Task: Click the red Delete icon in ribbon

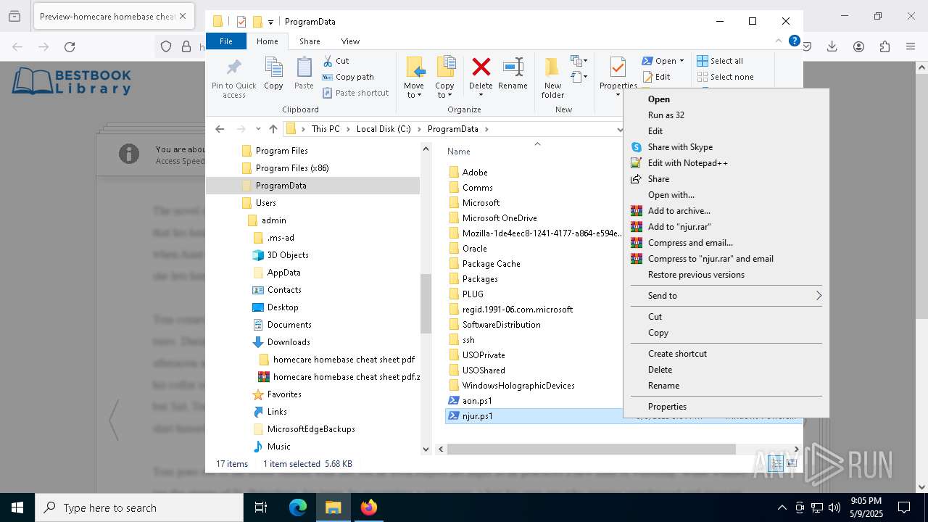Action: click(481, 67)
